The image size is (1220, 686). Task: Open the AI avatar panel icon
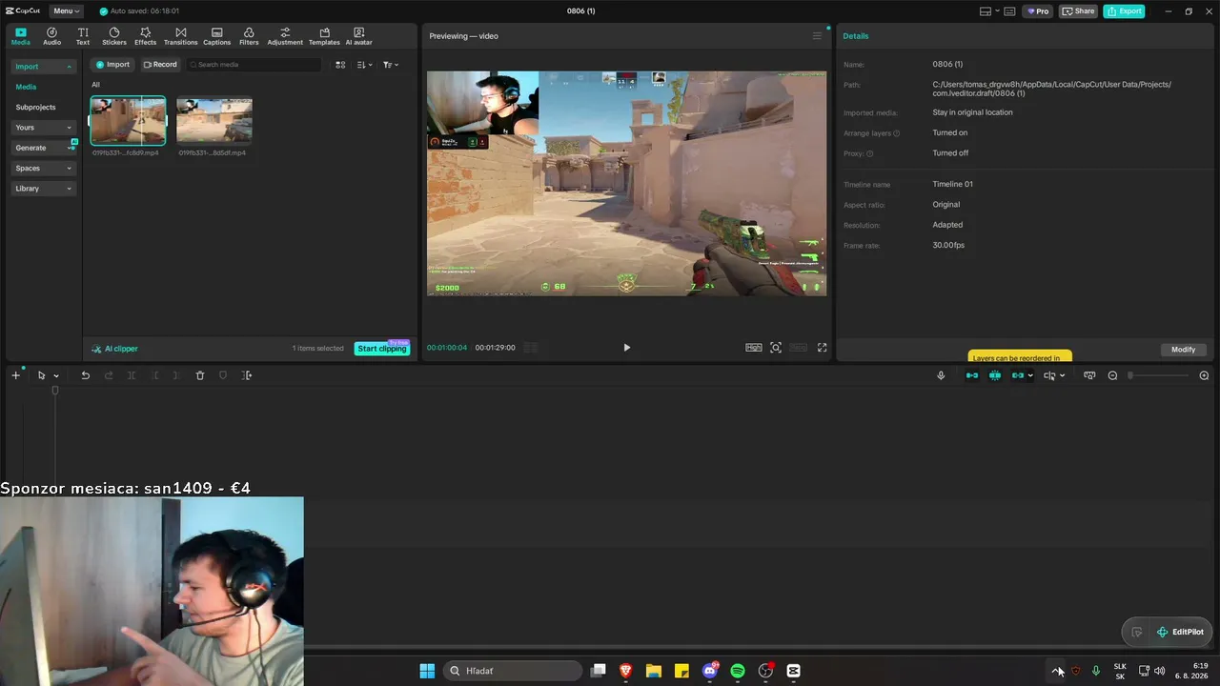pyautogui.click(x=359, y=36)
